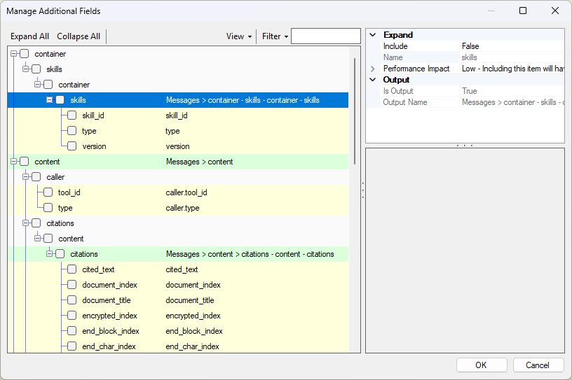
Task: Click the Include value False
Action: tap(470, 46)
